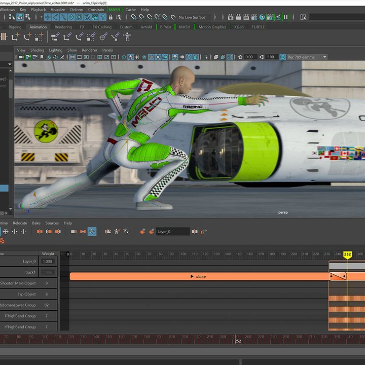The width and height of the screenshot is (365, 365).
Task: Open the MASH menu
Action: point(115,10)
